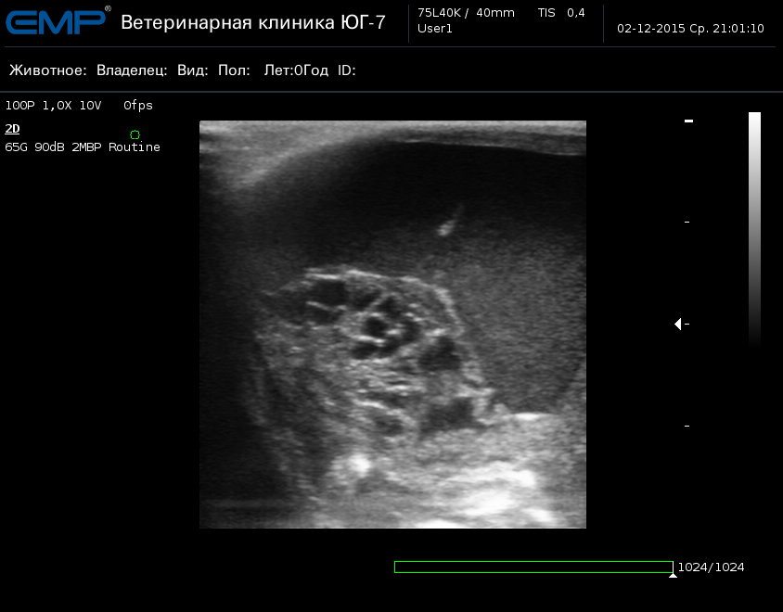Click the User1 label
The width and height of the screenshot is (783, 612).
(435, 29)
